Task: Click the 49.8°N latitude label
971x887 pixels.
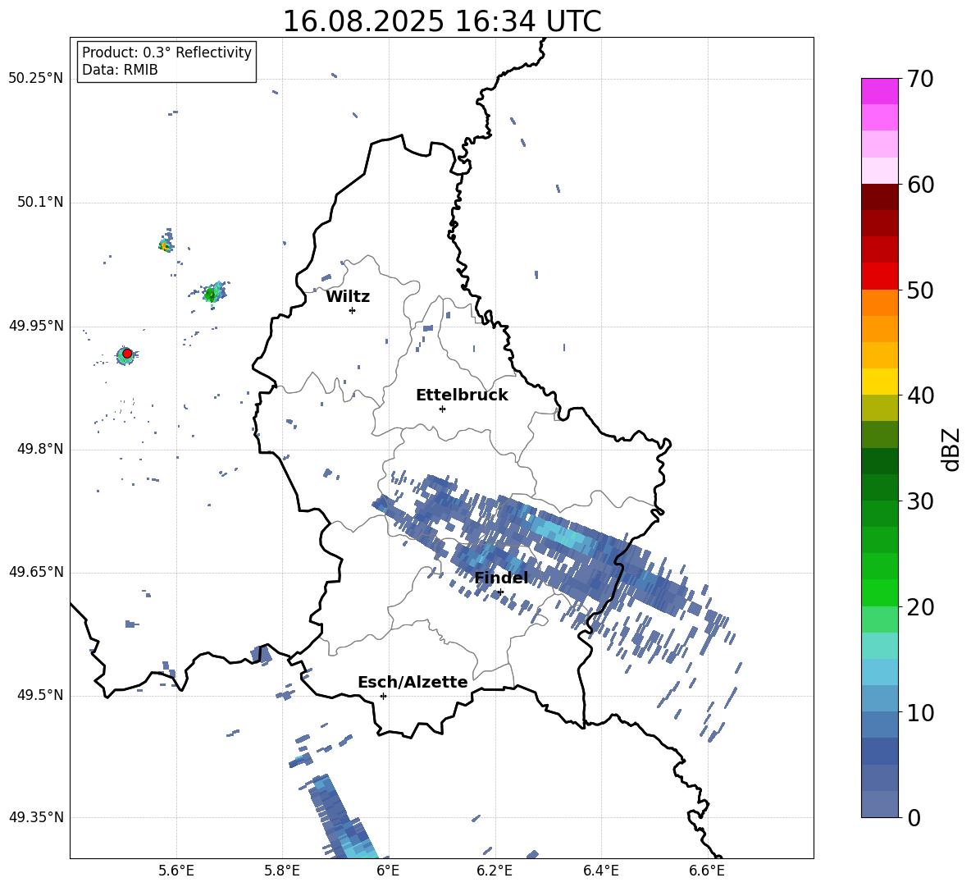Action: point(39,449)
